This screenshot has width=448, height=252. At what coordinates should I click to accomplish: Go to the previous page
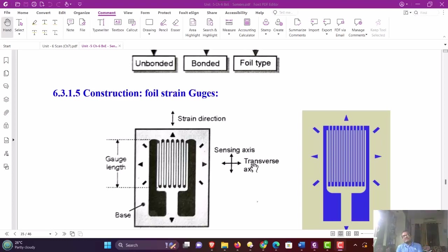(15, 234)
